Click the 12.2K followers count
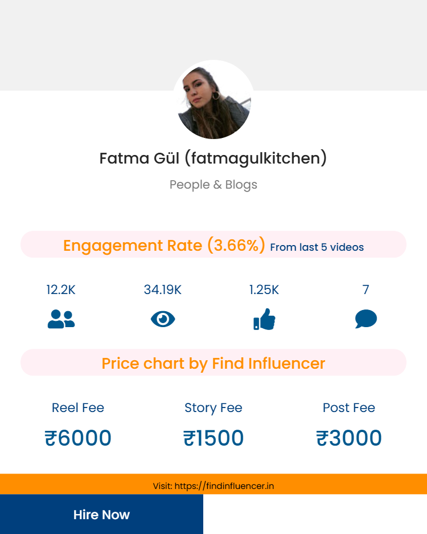This screenshot has height=534, width=427. (61, 290)
